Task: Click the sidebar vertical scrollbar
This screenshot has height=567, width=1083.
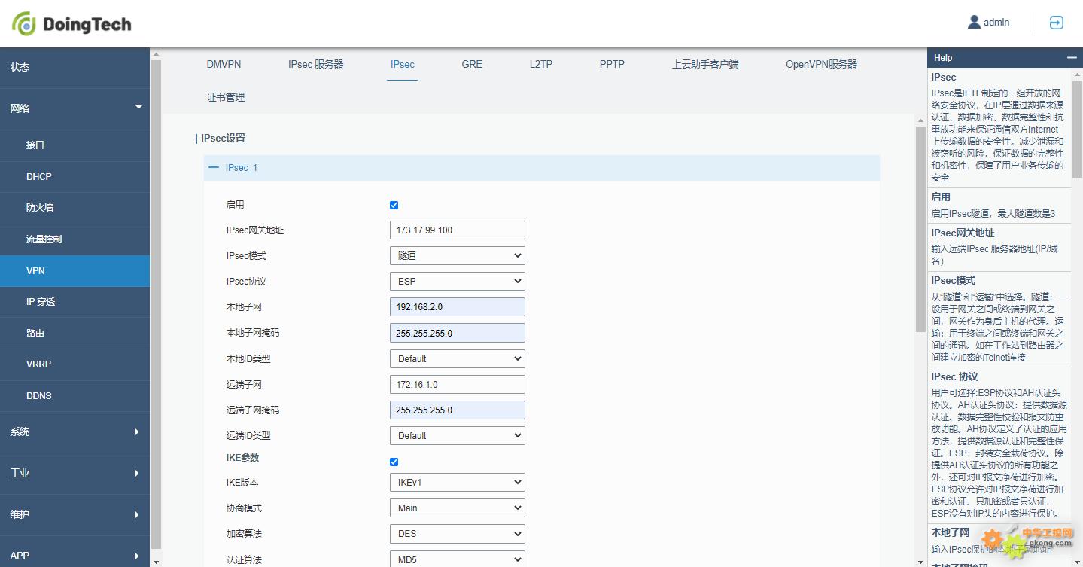Action: click(157, 304)
